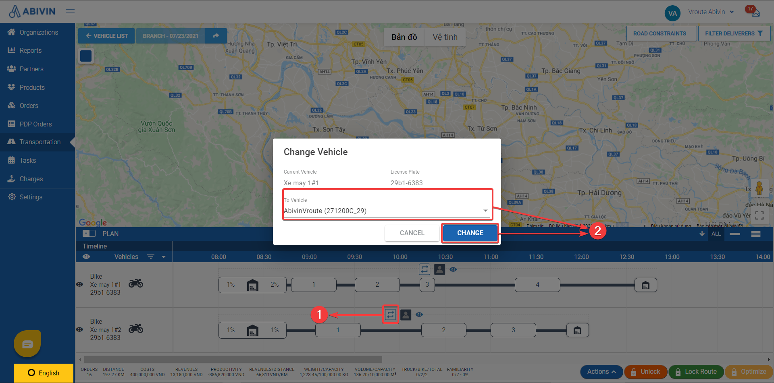
Task: Toggle visibility of Xe may 1#1
Action: pyautogui.click(x=79, y=284)
